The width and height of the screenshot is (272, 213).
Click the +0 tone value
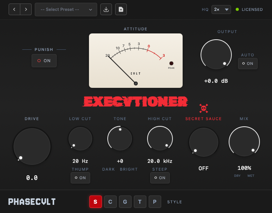120,161
